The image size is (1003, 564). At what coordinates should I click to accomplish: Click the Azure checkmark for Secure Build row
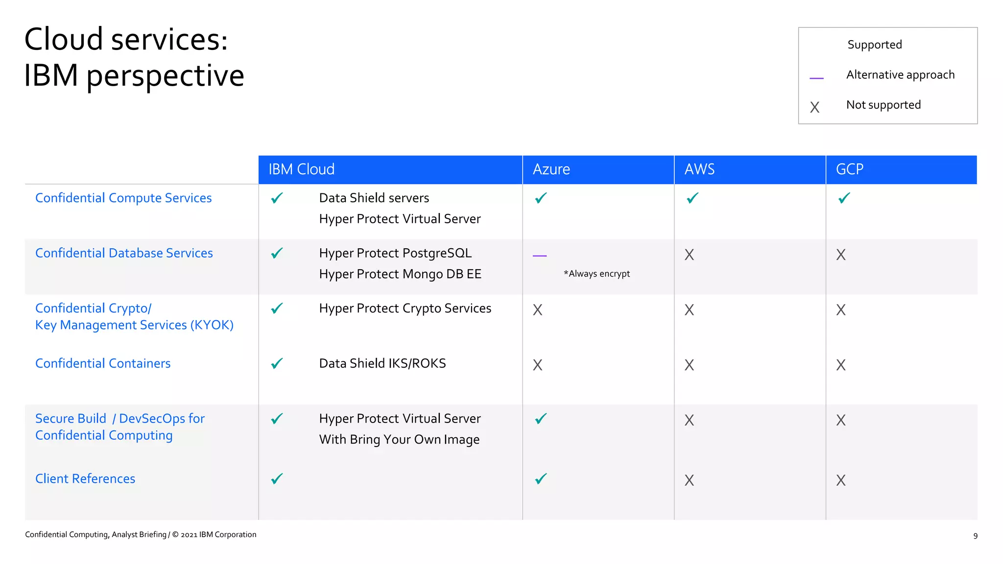point(541,419)
